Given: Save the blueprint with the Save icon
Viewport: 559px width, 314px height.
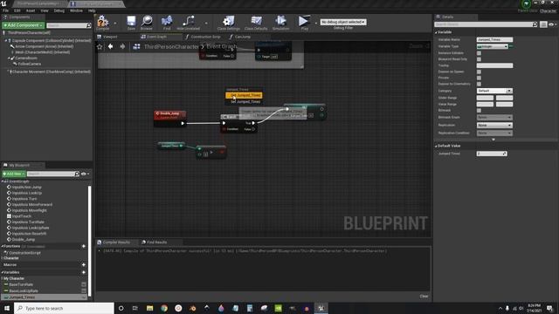Looking at the screenshot, I should (131, 23).
